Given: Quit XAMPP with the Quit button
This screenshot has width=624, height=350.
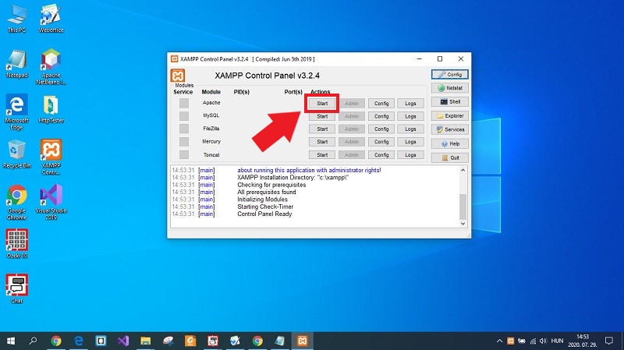Looking at the screenshot, I should [x=450, y=157].
